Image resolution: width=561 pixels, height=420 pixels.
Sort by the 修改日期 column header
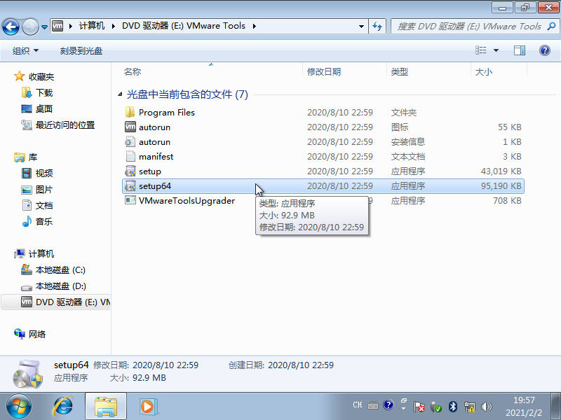344,71
